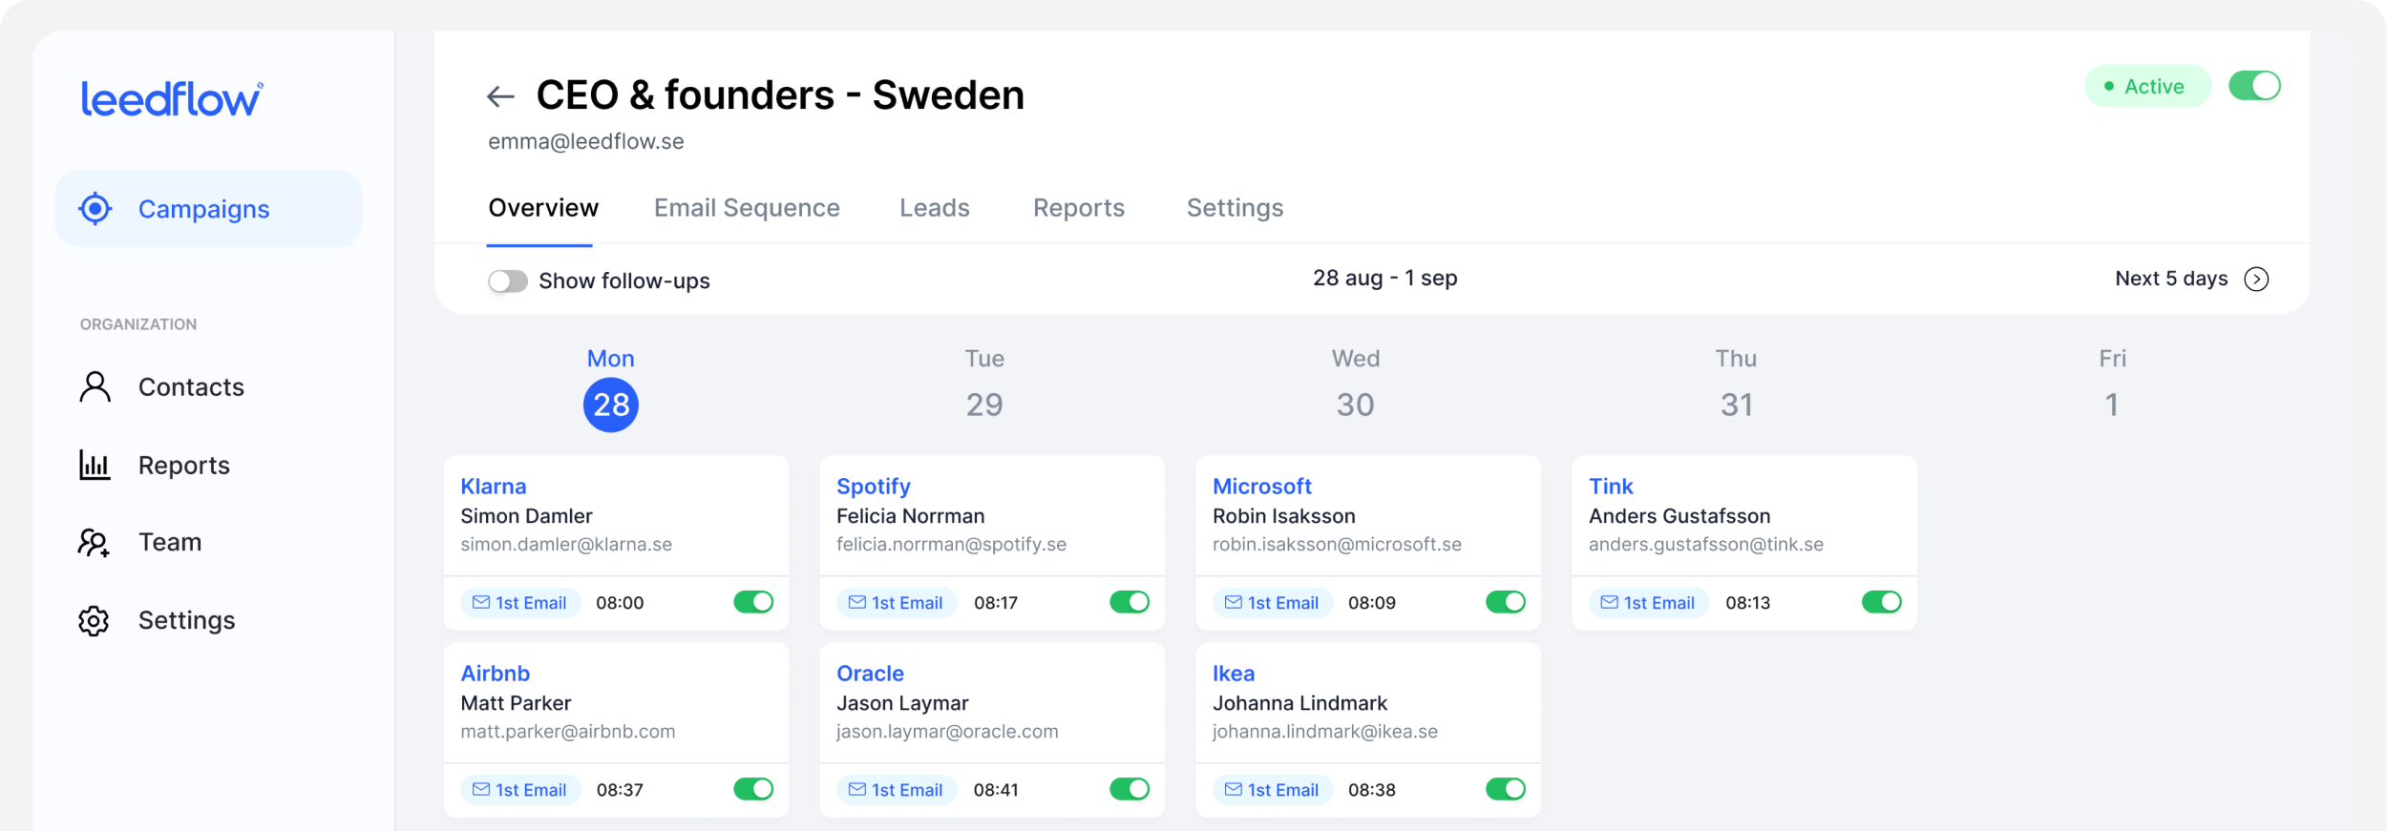2387x831 pixels.
Task: Click the leedflow logo
Action: [x=172, y=99]
